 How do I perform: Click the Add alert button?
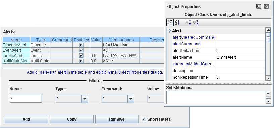pyautogui.click(x=26, y=119)
